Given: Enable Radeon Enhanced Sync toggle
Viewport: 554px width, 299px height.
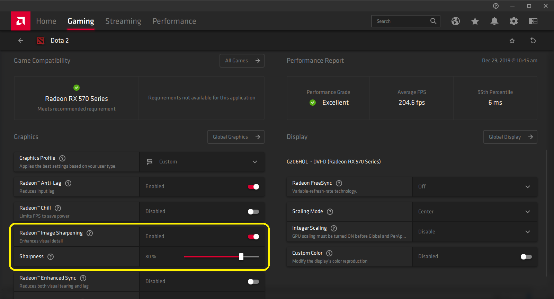Looking at the screenshot, I should coord(253,282).
